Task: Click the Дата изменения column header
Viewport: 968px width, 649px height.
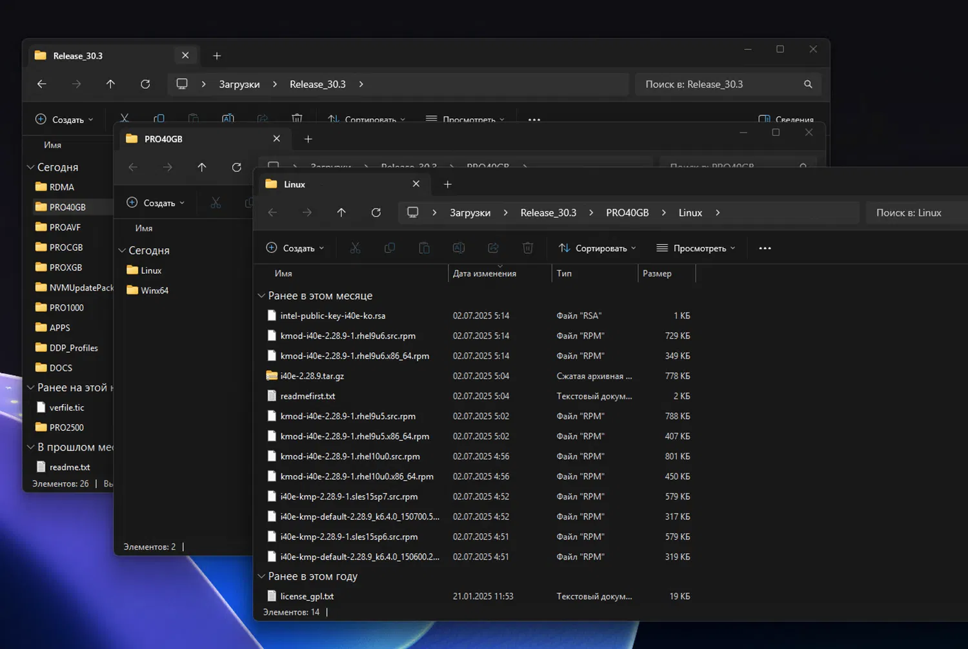Action: tap(484, 274)
